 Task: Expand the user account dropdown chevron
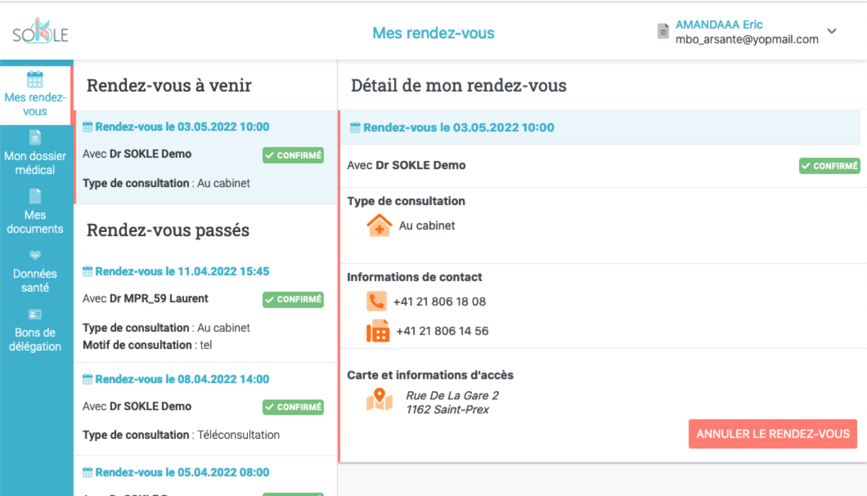(x=832, y=31)
